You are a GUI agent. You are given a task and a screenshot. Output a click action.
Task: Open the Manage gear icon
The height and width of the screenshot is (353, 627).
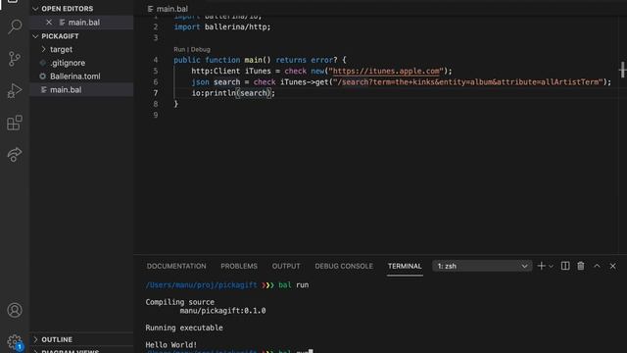coord(15,342)
